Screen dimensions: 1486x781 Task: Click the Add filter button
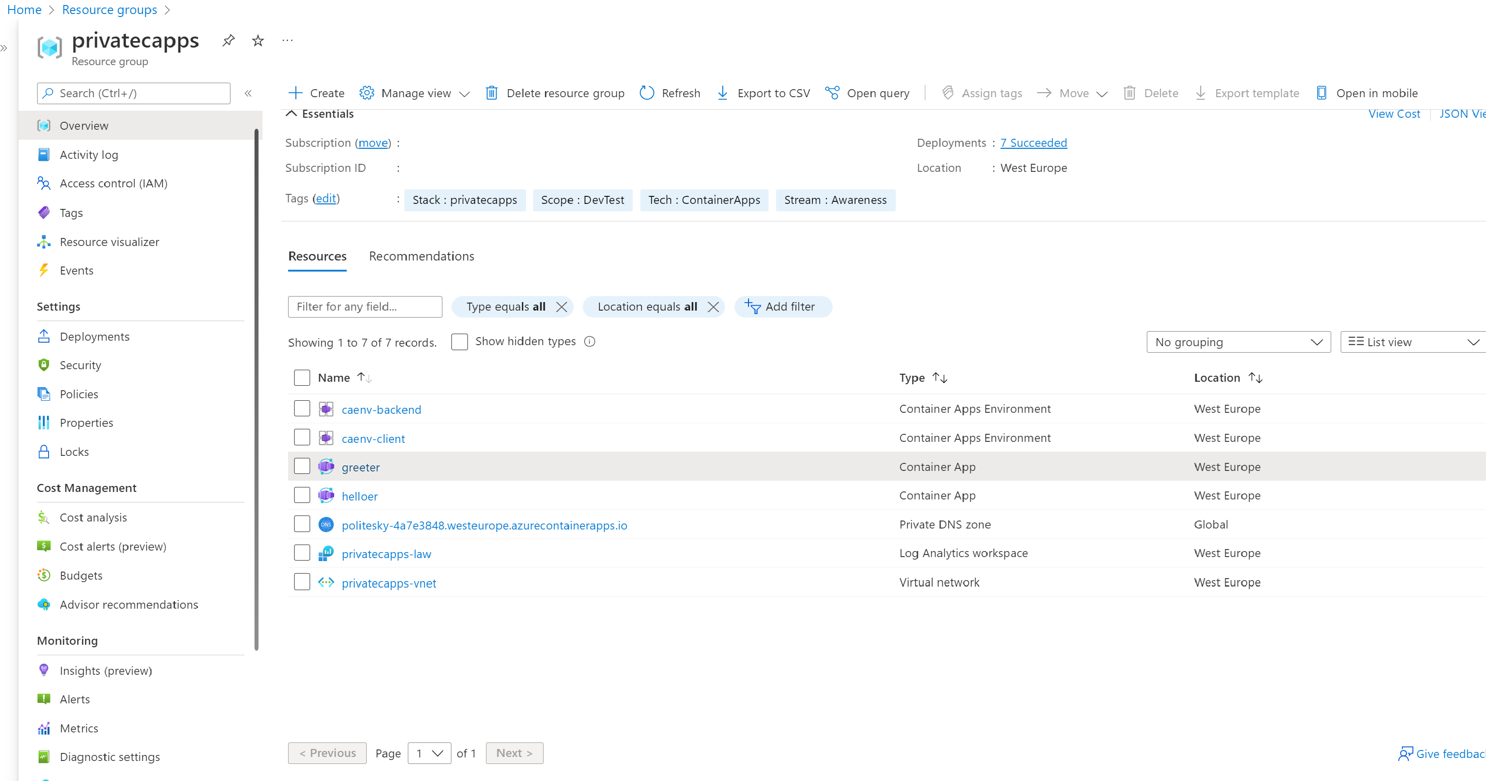[x=782, y=307]
